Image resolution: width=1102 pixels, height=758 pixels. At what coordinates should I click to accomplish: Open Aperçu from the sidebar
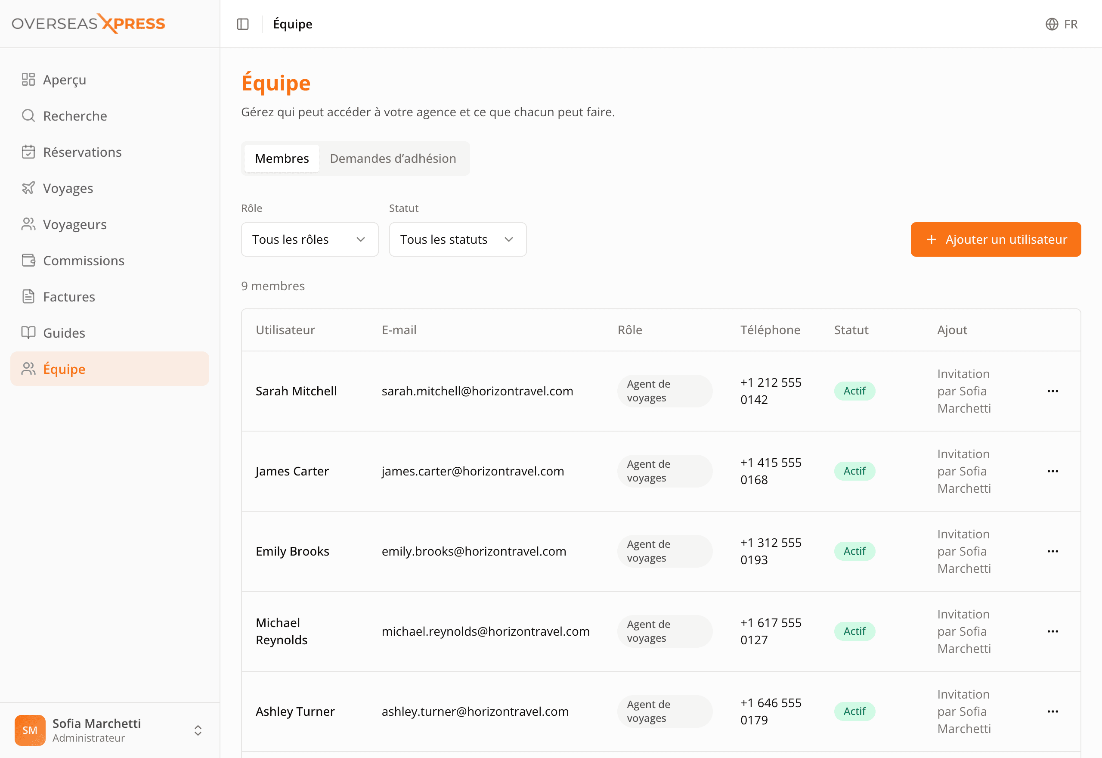[110, 80]
